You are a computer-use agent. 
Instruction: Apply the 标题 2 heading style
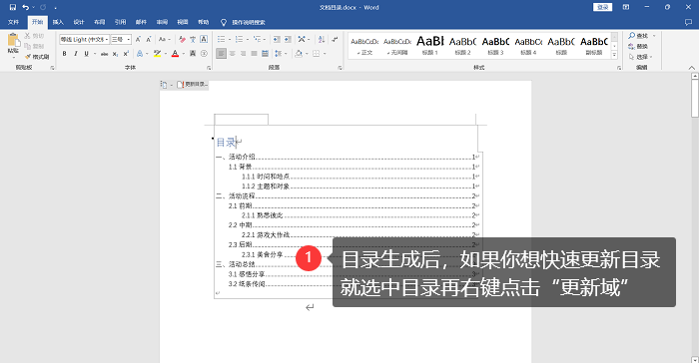[462, 45]
